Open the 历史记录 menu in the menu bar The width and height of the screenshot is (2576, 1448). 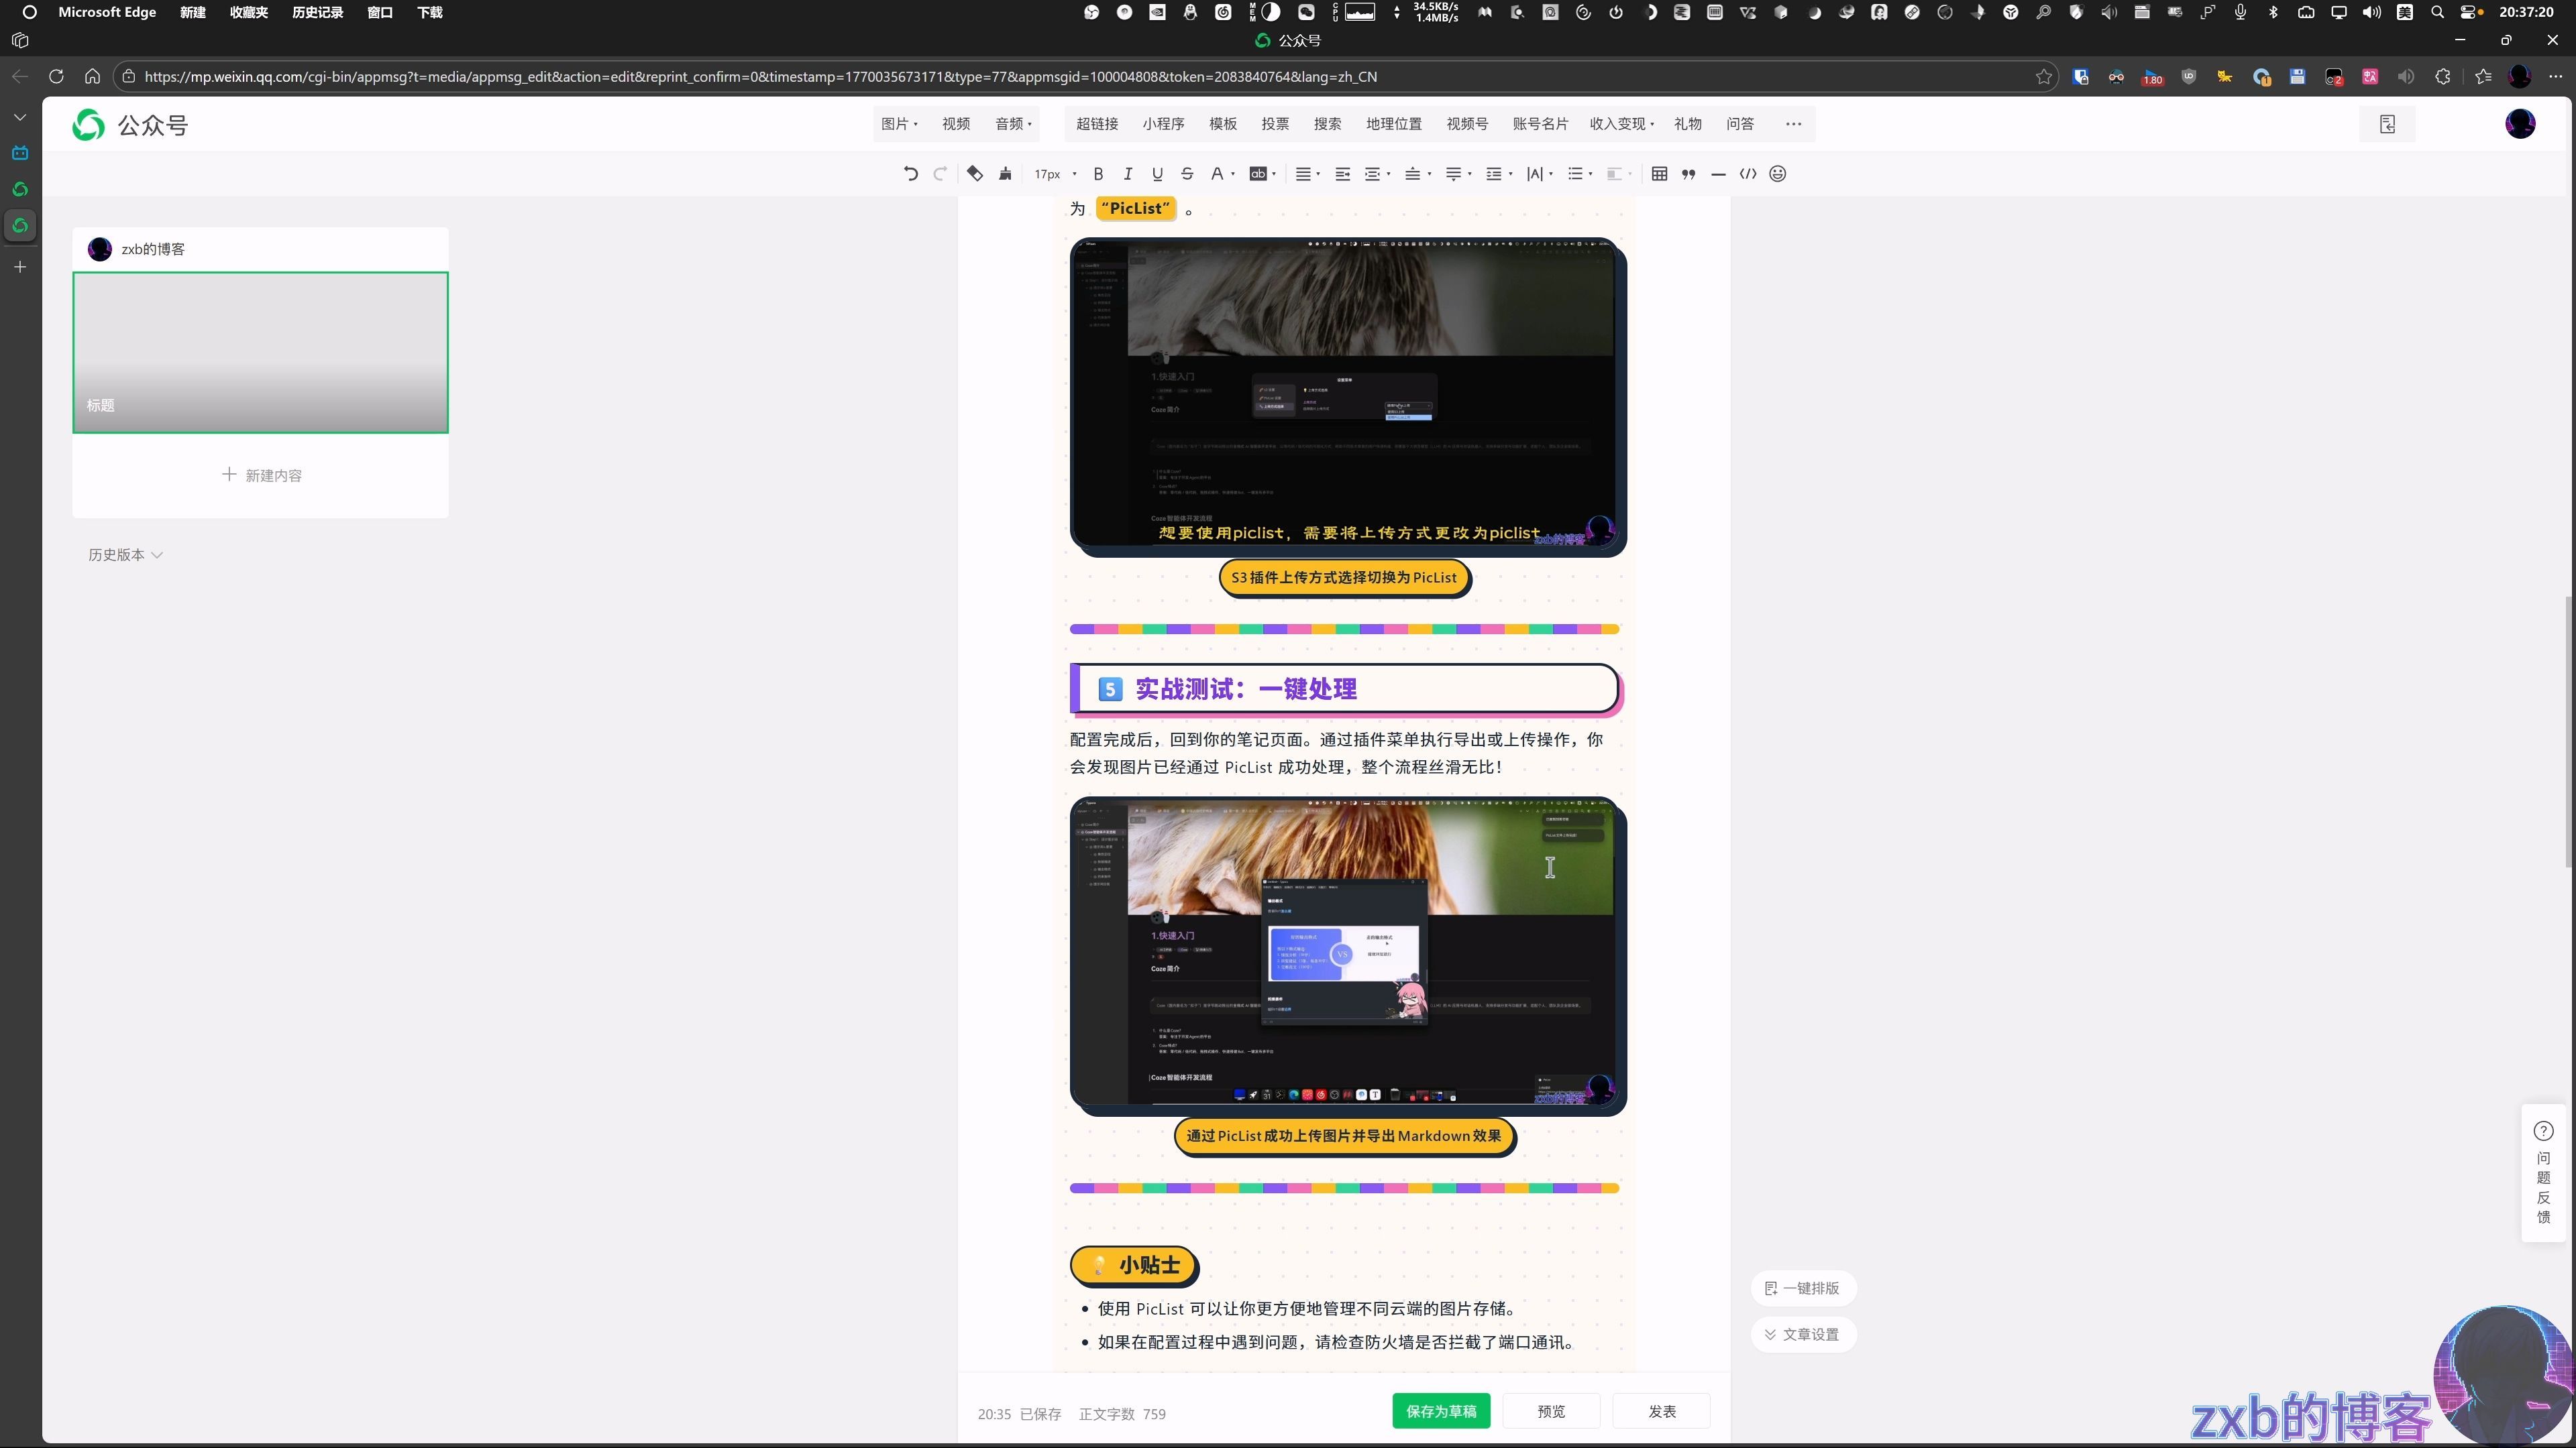pos(317,12)
